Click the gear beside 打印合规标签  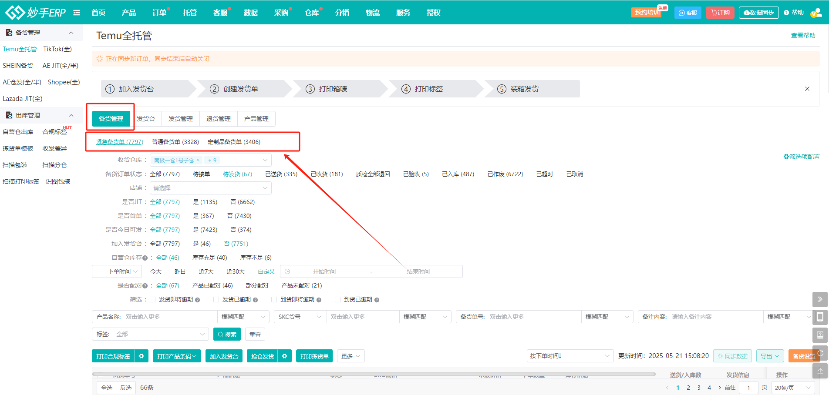pos(141,356)
